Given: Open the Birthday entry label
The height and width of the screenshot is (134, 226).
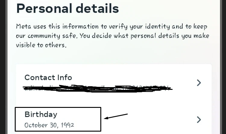Looking at the screenshot, I should tap(41, 114).
